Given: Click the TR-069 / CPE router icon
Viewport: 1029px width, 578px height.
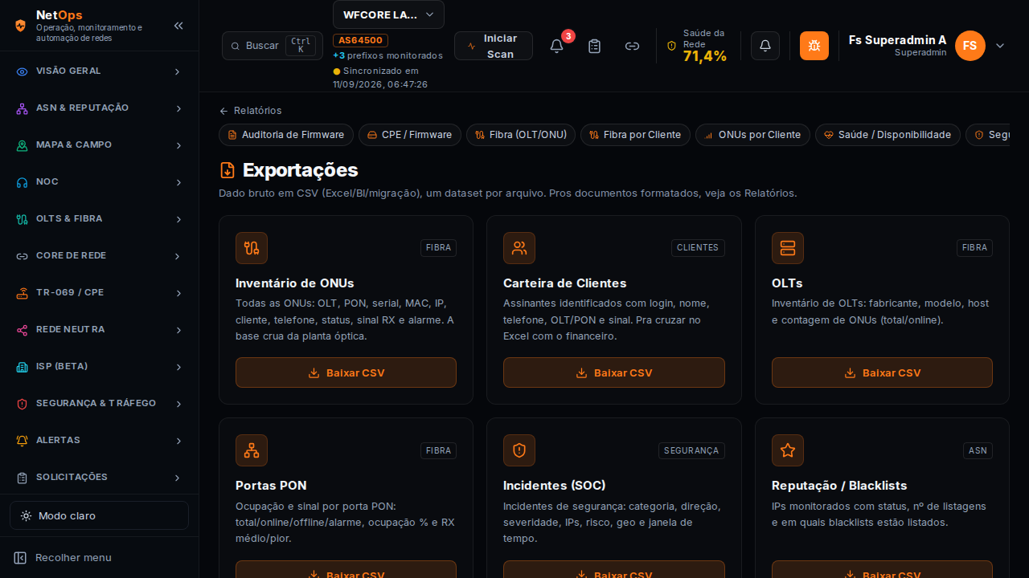Looking at the screenshot, I should coord(23,293).
